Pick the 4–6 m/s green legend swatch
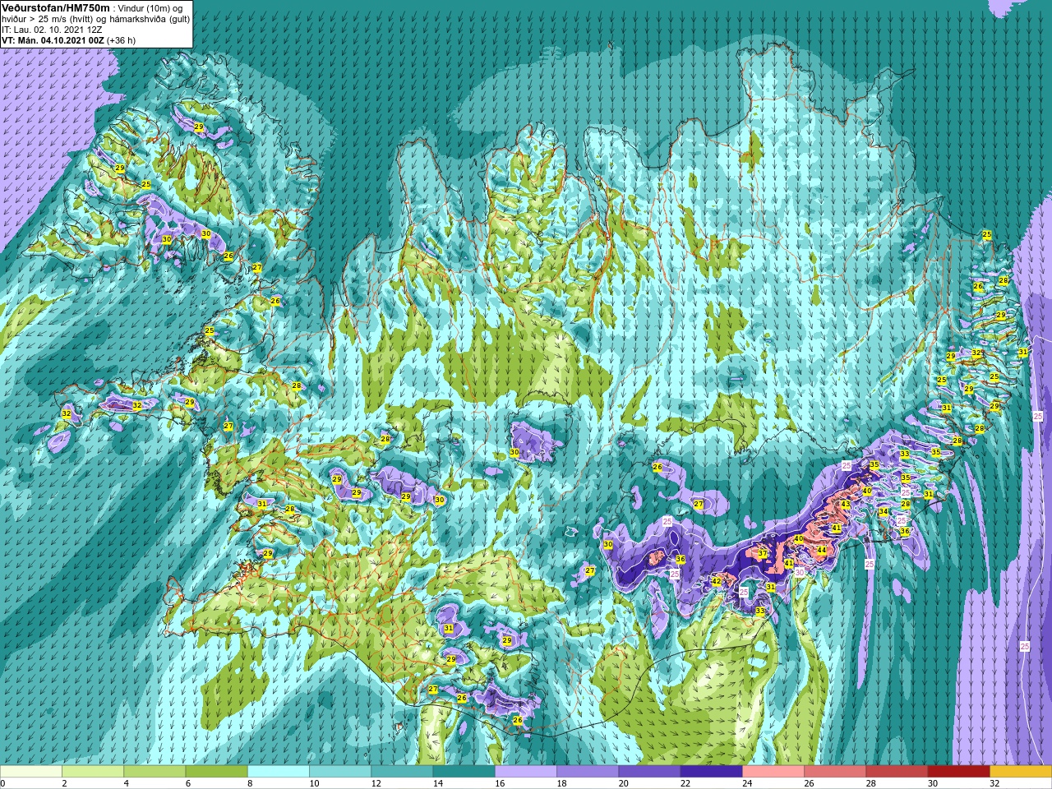1052x789 pixels. pos(155,772)
